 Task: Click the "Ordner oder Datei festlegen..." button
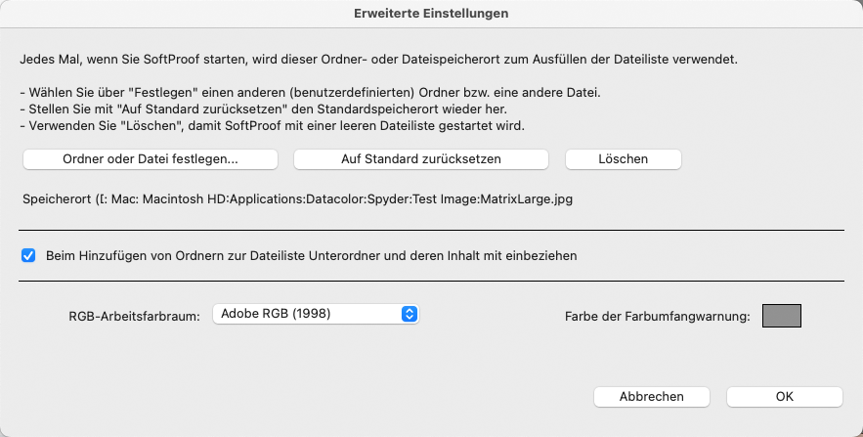(151, 159)
